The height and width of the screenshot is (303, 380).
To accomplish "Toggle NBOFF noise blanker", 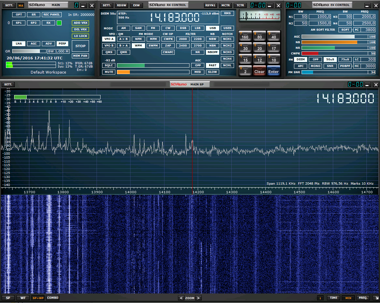I will (213, 52).
